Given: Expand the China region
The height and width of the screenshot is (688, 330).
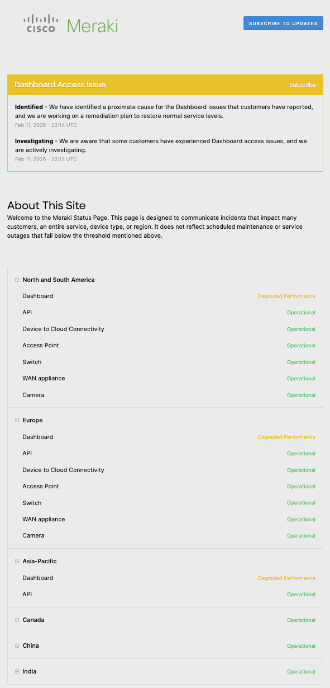Looking at the screenshot, I should coord(17,645).
